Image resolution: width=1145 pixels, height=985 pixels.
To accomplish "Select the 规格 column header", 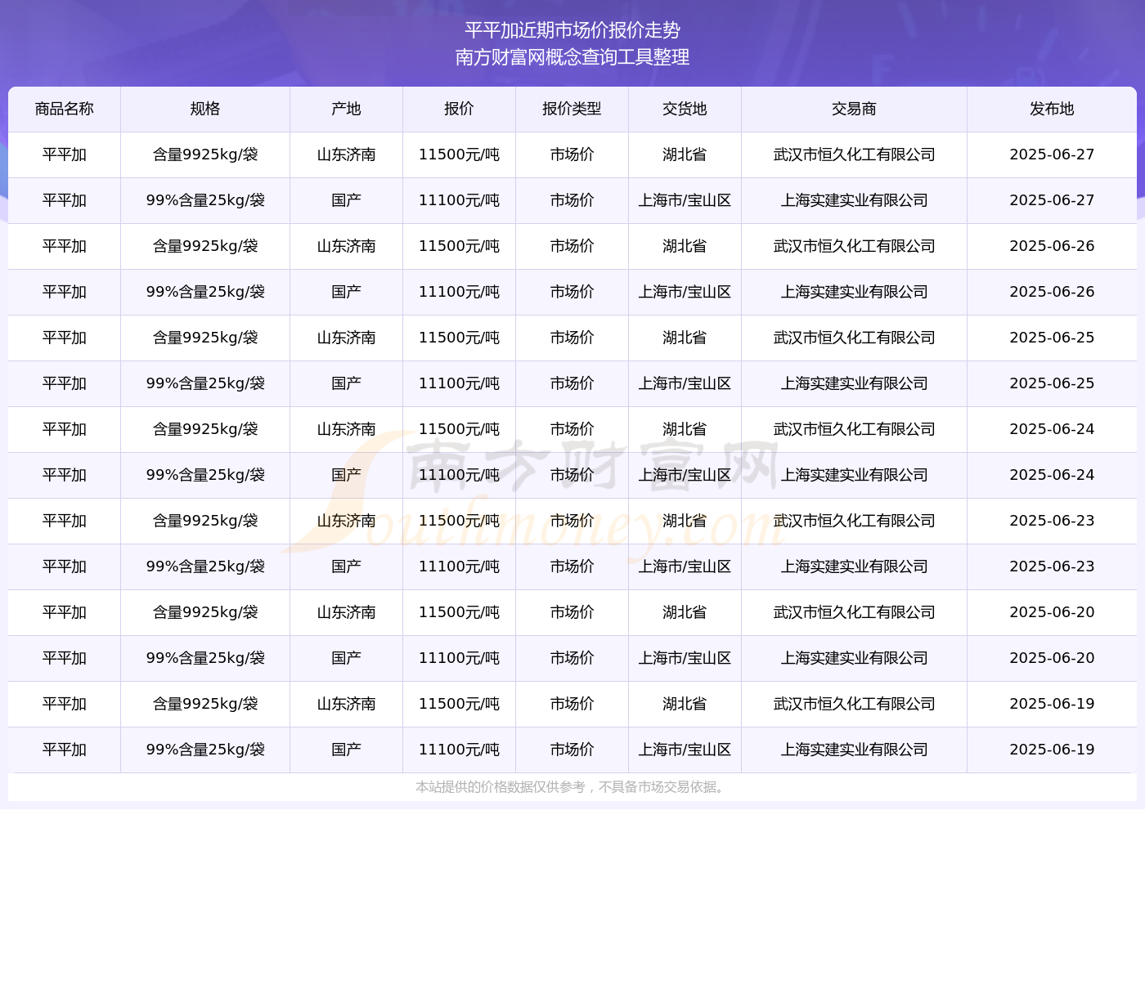I will pos(205,109).
